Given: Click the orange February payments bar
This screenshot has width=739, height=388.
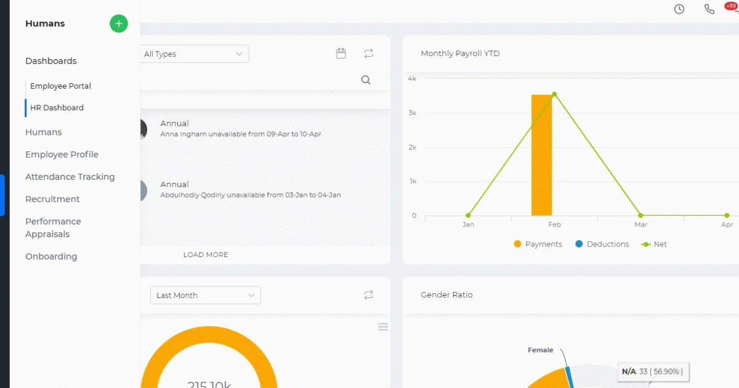Looking at the screenshot, I should point(542,155).
